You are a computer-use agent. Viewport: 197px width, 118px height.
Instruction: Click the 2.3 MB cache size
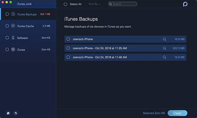pyautogui.click(x=46, y=26)
